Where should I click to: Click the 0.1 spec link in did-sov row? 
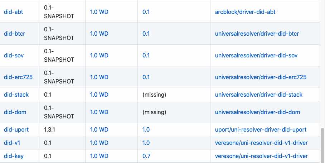pyautogui.click(x=146, y=55)
